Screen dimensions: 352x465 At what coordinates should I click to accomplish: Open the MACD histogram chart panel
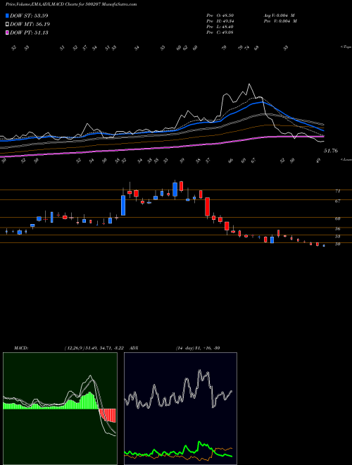tap(60, 409)
